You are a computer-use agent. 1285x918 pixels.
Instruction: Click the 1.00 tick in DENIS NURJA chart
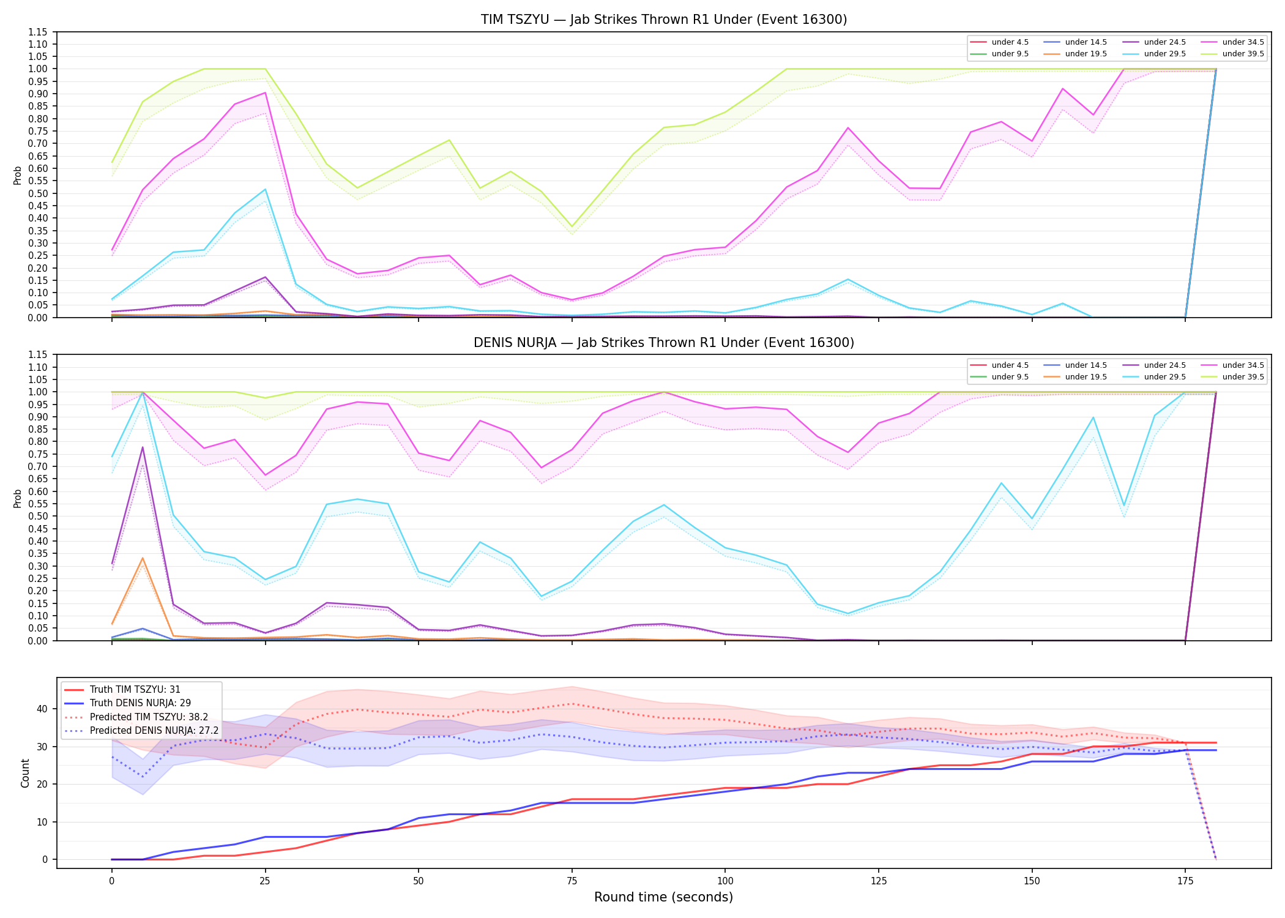tap(38, 392)
